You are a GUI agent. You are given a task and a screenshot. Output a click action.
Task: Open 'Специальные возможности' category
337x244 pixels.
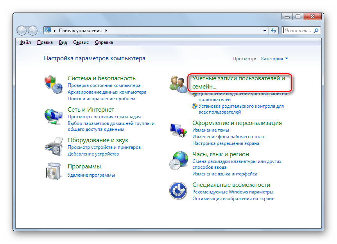coord(231,185)
